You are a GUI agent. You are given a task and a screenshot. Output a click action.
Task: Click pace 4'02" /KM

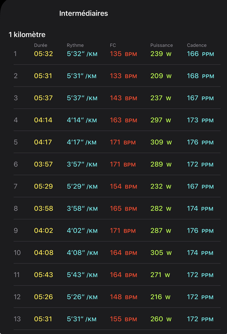coord(82,231)
